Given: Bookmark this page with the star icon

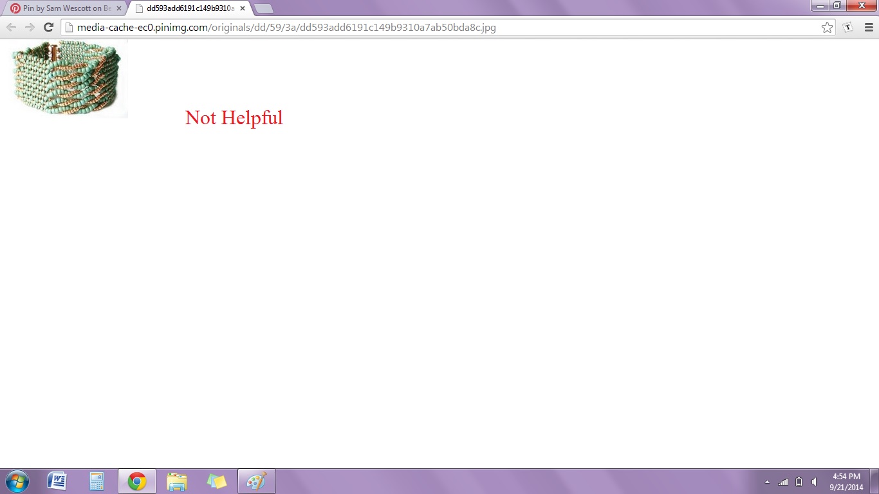Looking at the screenshot, I should click(827, 27).
